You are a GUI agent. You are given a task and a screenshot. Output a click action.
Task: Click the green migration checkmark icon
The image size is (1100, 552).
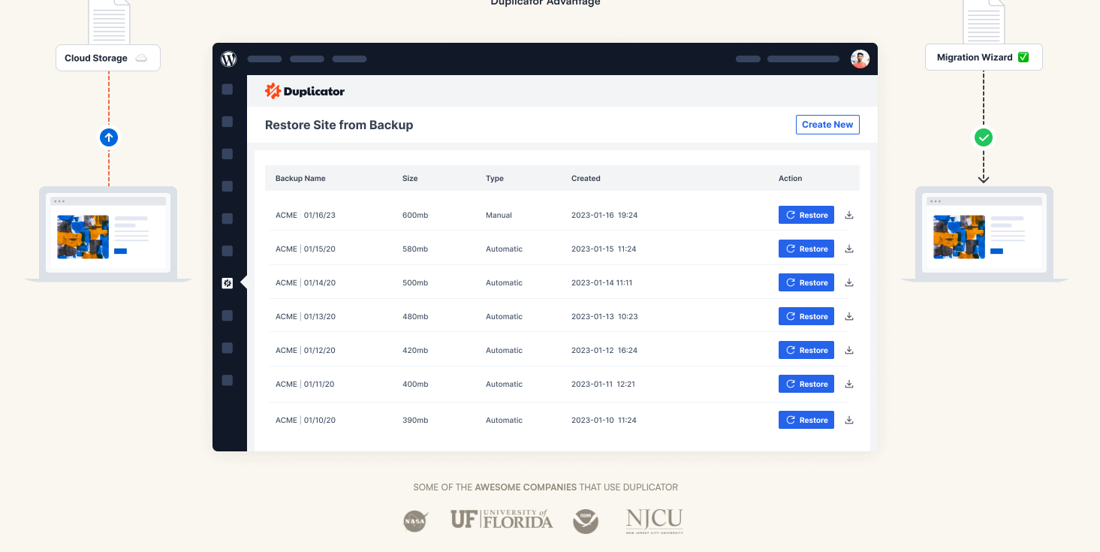point(984,137)
